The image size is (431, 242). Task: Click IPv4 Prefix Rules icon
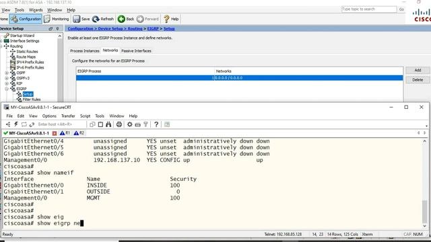[13, 62]
